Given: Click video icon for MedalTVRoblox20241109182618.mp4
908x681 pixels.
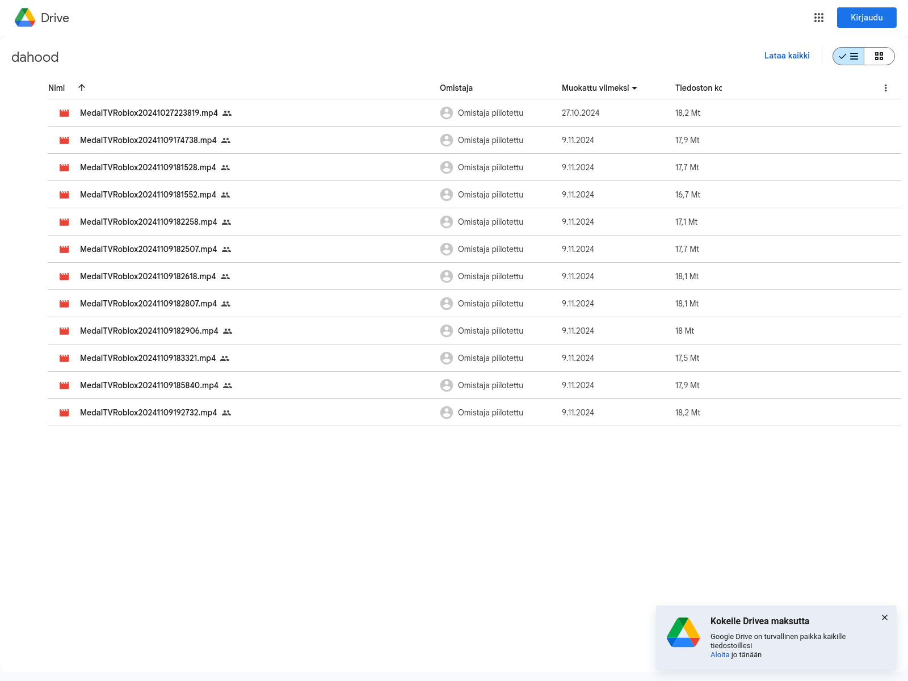Looking at the screenshot, I should click(64, 276).
